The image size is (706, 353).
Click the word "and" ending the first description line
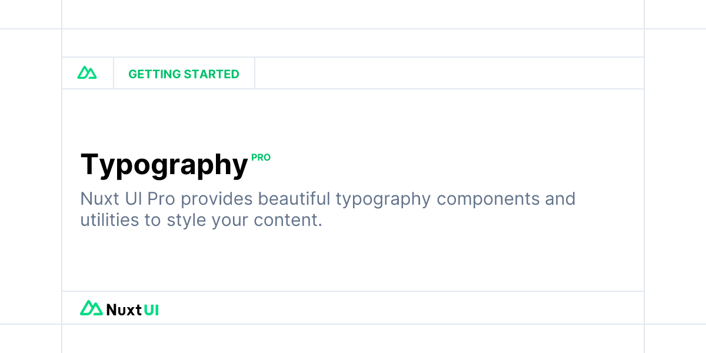point(560,199)
